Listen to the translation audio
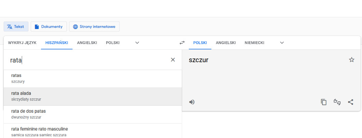 tap(192, 102)
